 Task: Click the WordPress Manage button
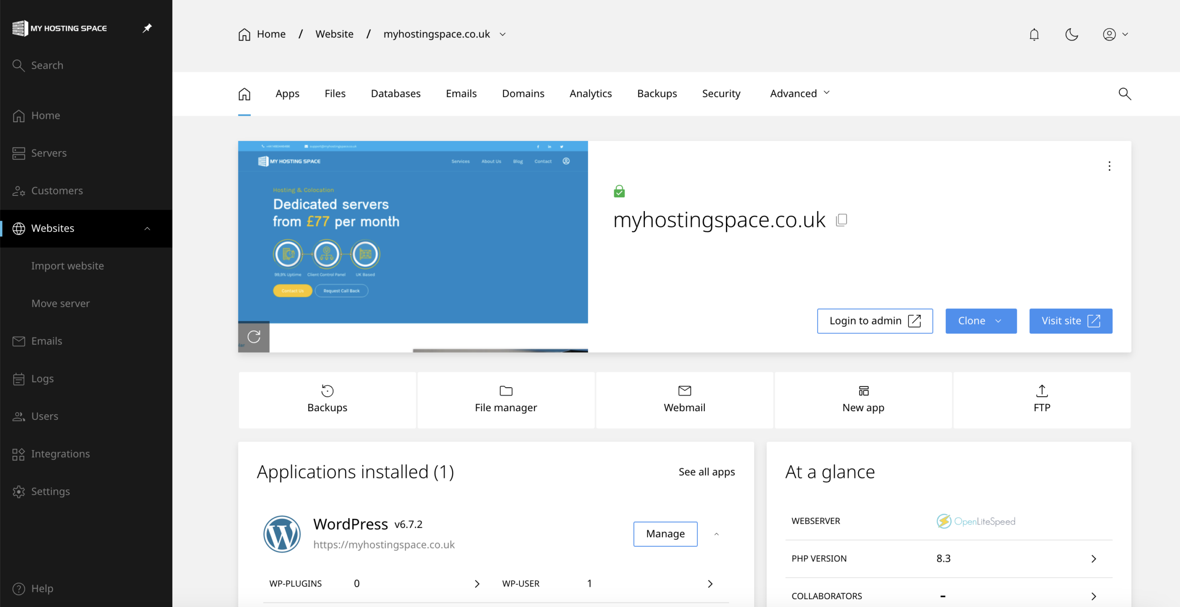(665, 534)
